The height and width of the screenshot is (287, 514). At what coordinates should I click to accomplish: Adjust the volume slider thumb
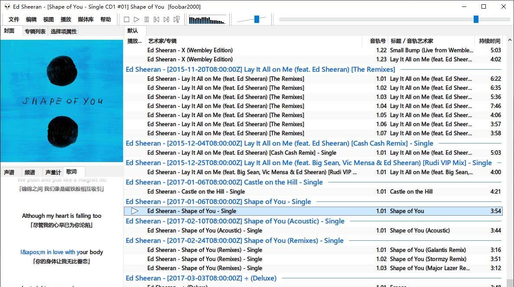tap(257, 19)
